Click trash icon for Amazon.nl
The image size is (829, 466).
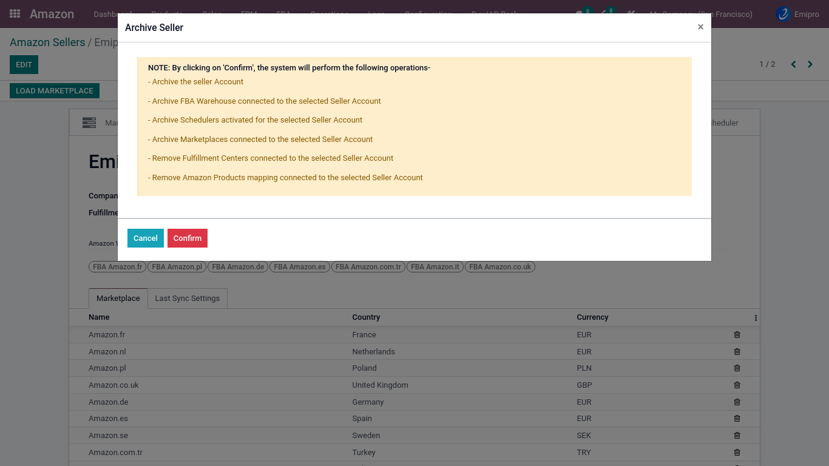click(737, 352)
